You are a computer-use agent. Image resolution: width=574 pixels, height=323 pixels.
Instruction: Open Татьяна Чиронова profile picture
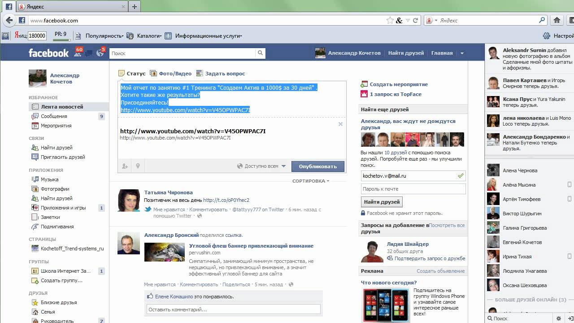point(129,200)
